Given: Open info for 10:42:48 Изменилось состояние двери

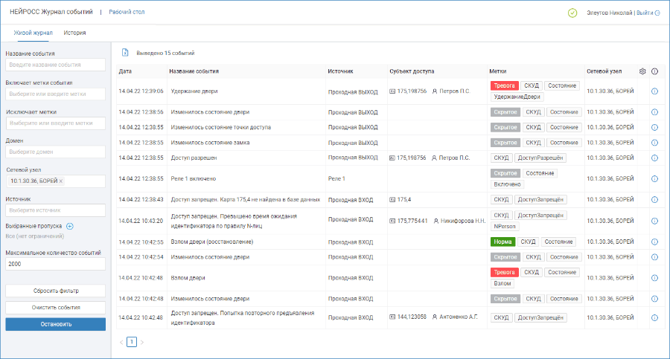Looking at the screenshot, I should pyautogui.click(x=654, y=299).
